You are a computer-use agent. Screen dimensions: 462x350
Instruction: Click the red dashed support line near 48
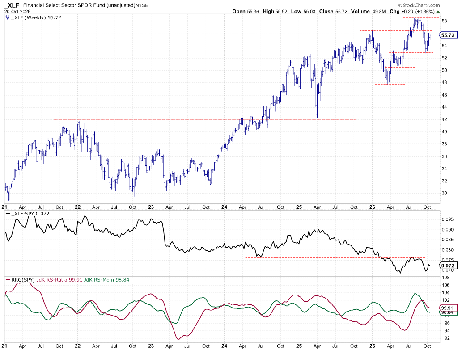pos(390,84)
